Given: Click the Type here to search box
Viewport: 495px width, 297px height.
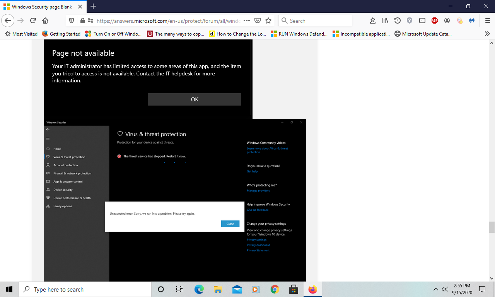Looking at the screenshot, I should tap(85, 289).
